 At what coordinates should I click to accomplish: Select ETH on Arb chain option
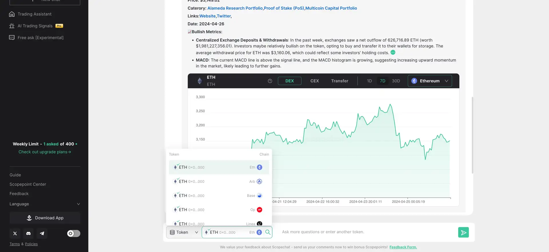[219, 182]
